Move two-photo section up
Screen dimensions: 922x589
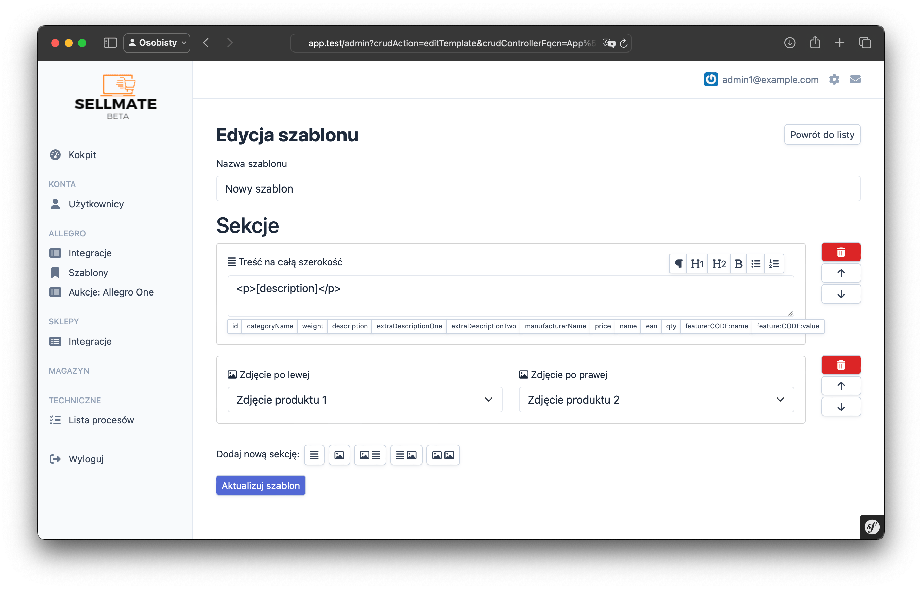(841, 386)
